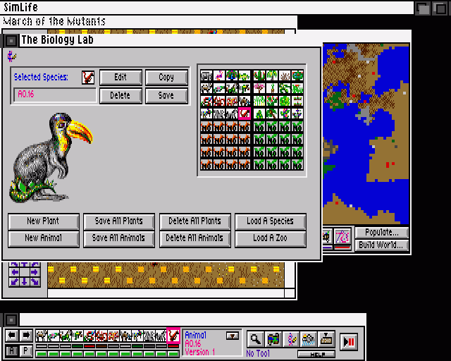The width and height of the screenshot is (451, 361).
Task: Click the pink-bordered species in bottom strip
Action: point(173,336)
